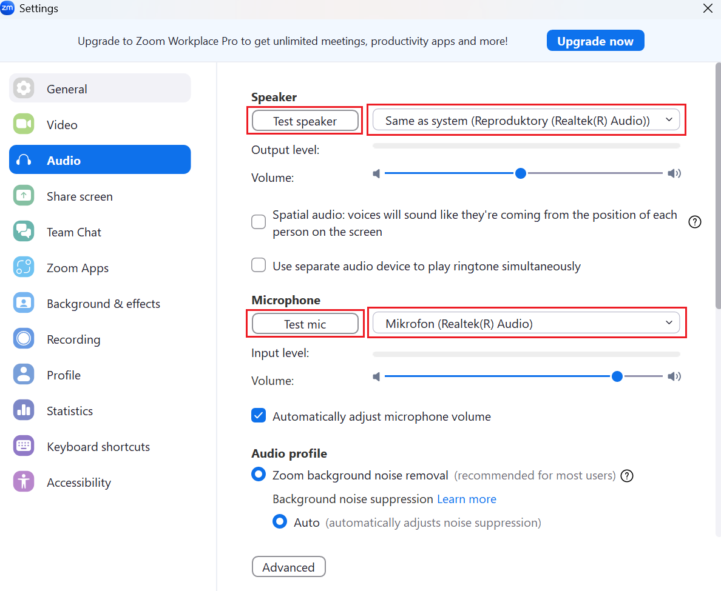Screen dimensions: 721x591
Task: Open the Video settings camera icon
Action: click(x=24, y=125)
